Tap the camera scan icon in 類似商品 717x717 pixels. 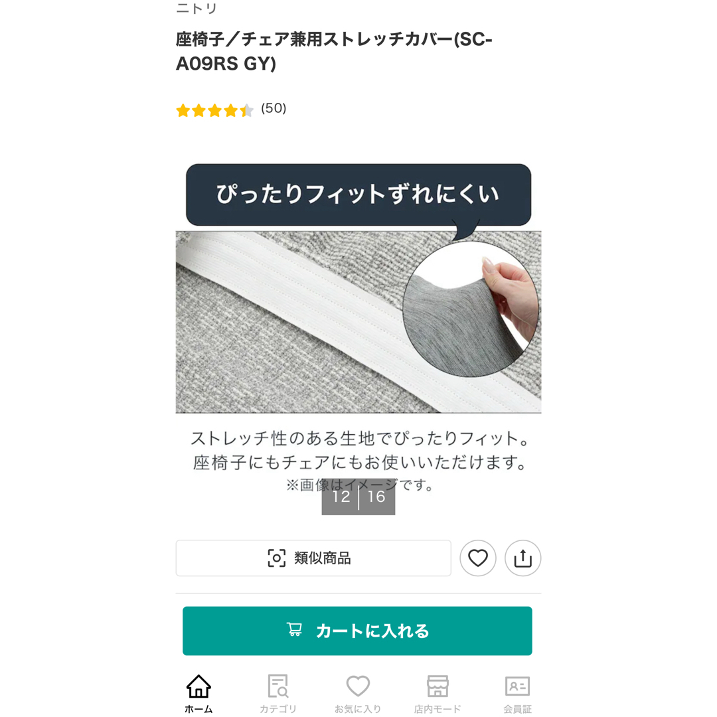pyautogui.click(x=276, y=558)
